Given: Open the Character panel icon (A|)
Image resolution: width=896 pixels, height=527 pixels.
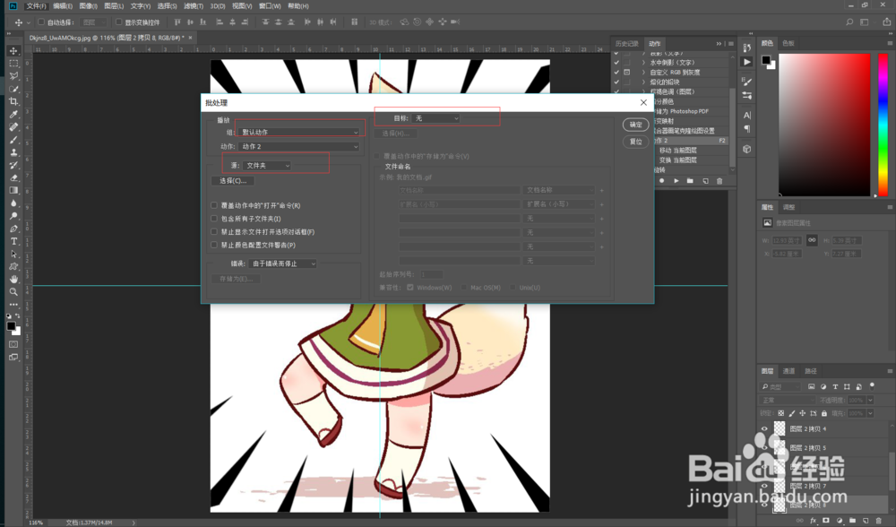Looking at the screenshot, I should click(747, 115).
